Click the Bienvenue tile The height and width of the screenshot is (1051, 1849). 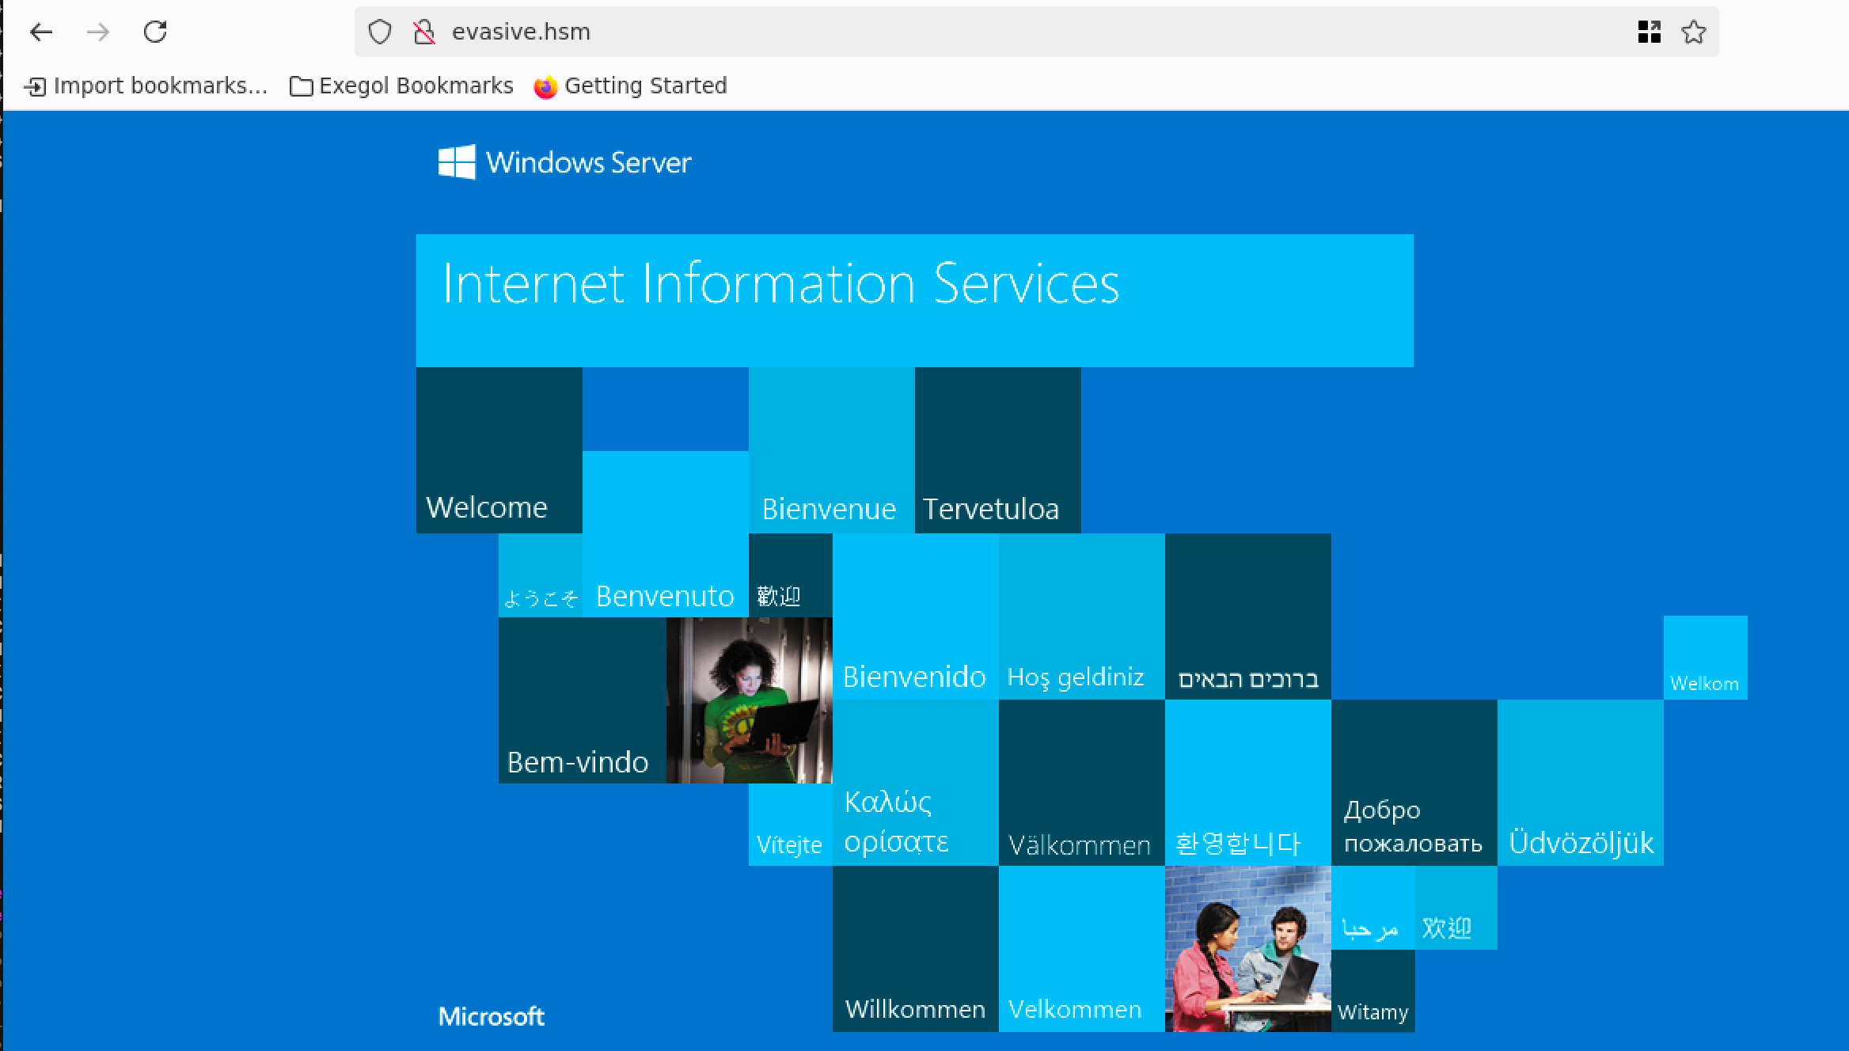[x=831, y=450]
